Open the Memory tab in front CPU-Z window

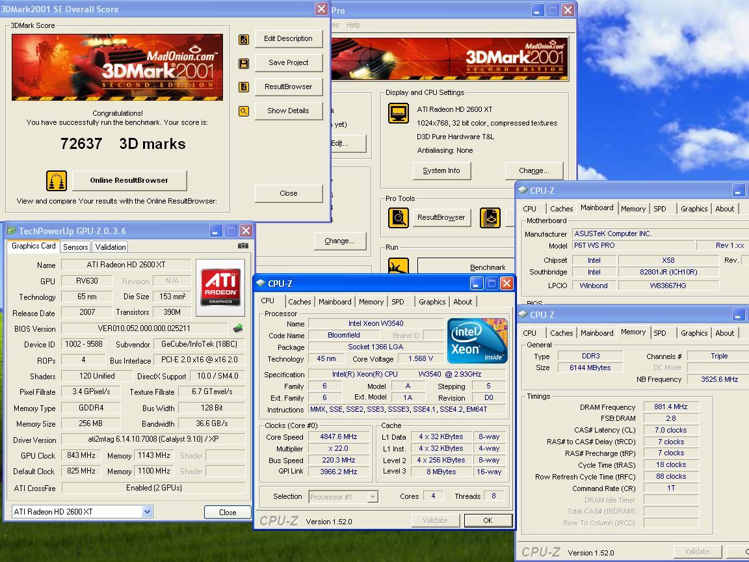[x=371, y=302]
